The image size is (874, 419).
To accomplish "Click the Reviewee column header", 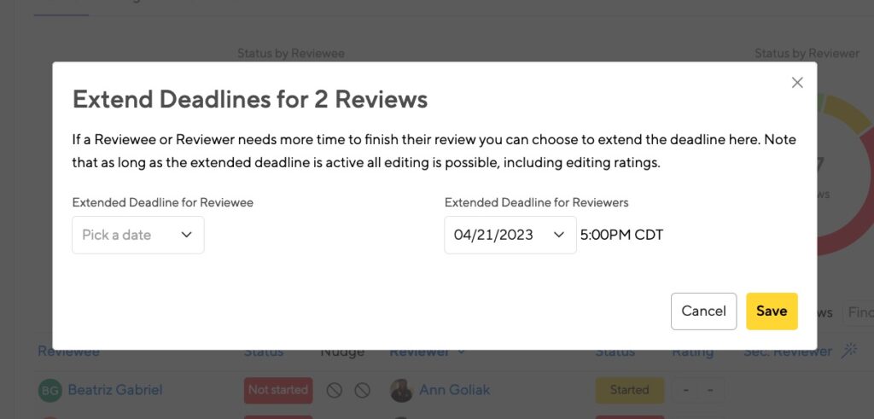I will (68, 352).
